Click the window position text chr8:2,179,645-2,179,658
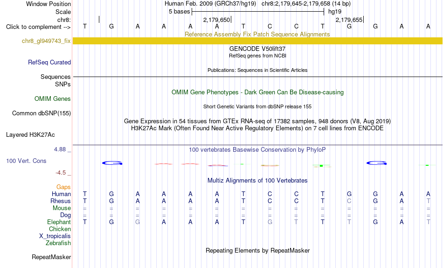The image size is (443, 268). [x=296, y=4]
